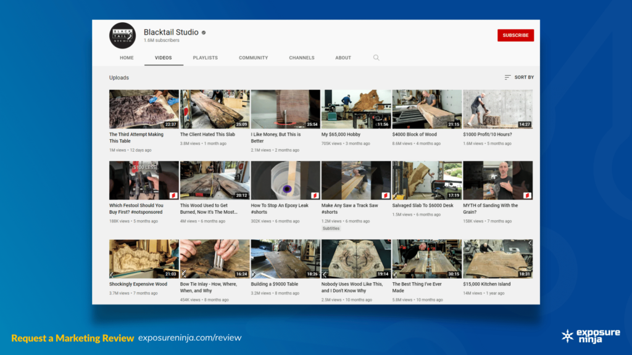Viewport: 632px width, 355px height.
Task: Open I Like Money, But This is Better title
Action: tap(276, 137)
